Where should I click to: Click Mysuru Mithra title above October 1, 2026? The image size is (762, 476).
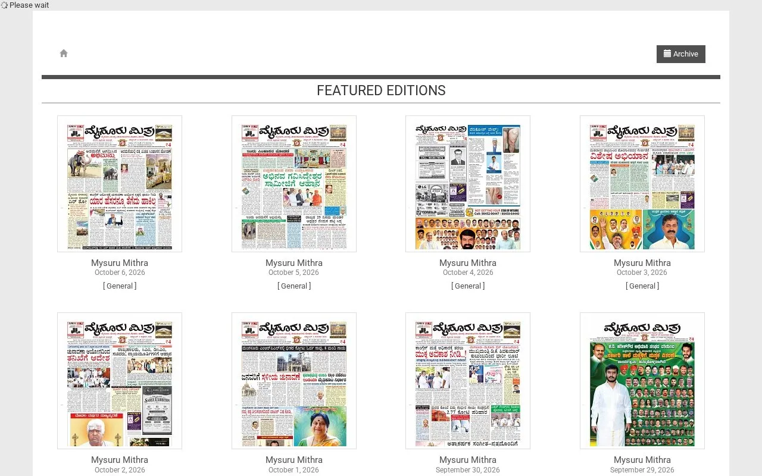pyautogui.click(x=294, y=460)
